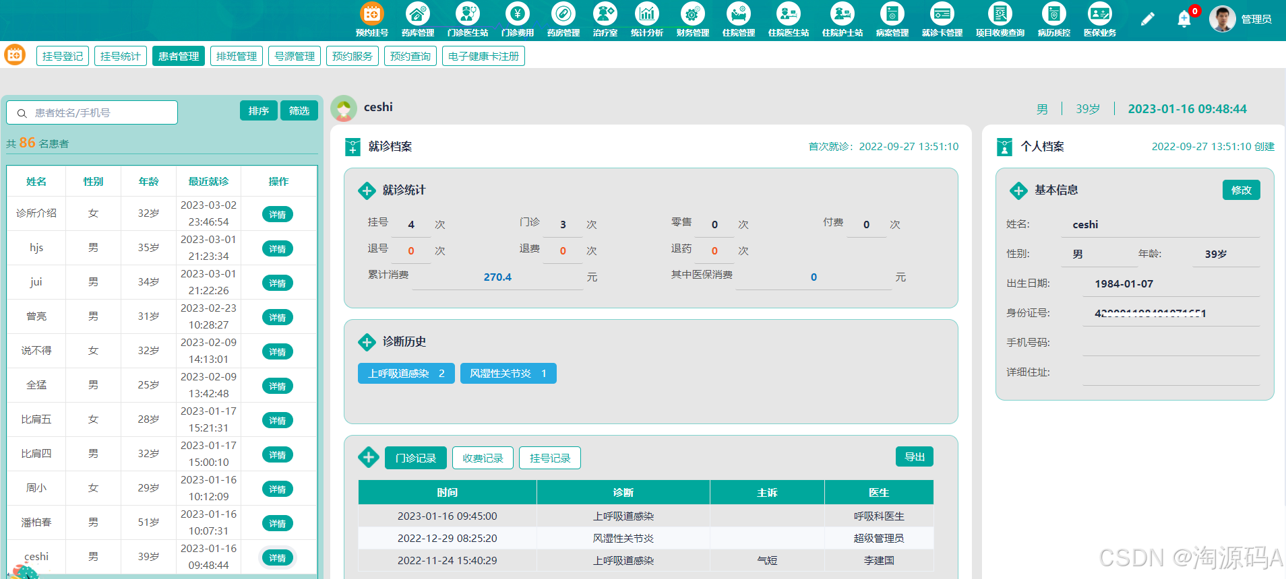1286x579 pixels.
Task: Show the 收费记录 records tab
Action: click(483, 458)
